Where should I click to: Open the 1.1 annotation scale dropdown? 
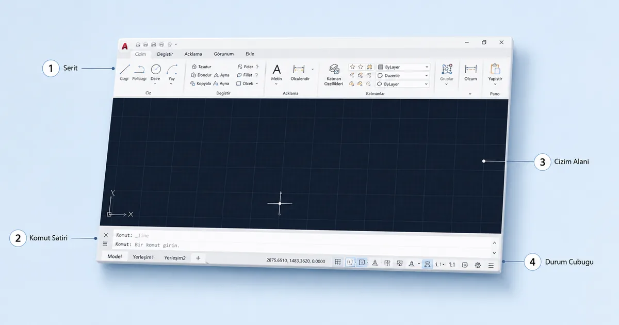tap(440, 265)
